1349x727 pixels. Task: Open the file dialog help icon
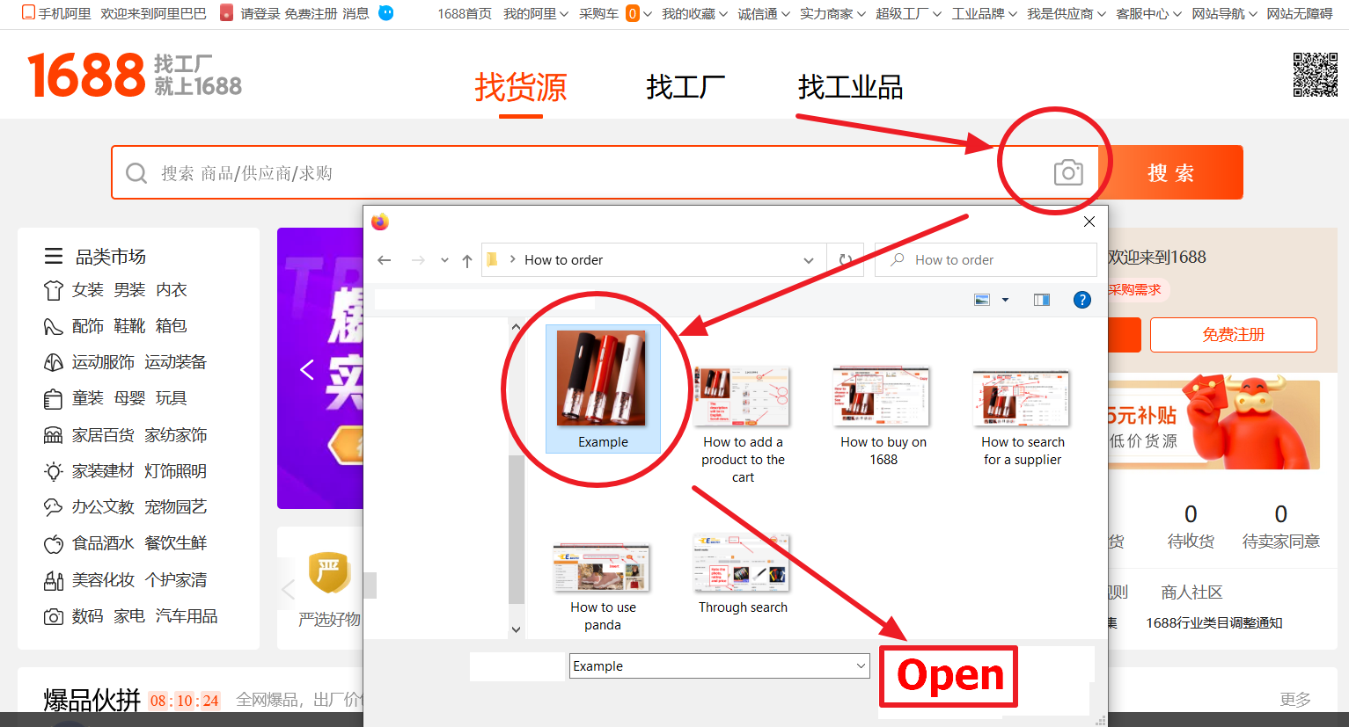point(1082,300)
